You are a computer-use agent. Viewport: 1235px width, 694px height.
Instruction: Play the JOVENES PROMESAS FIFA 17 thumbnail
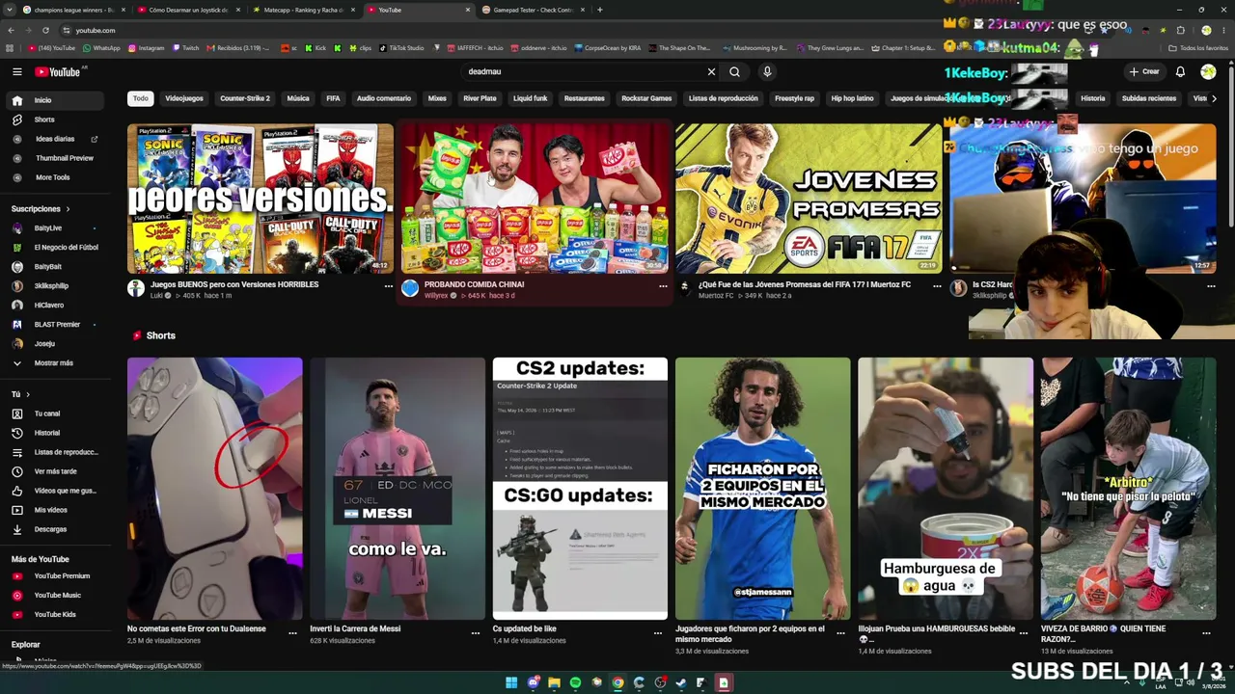(x=809, y=199)
